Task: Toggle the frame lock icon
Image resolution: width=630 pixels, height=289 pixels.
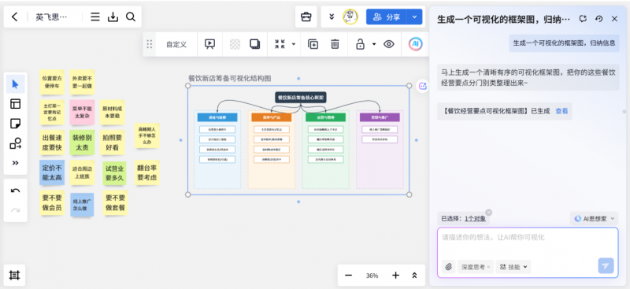Action: [360, 44]
